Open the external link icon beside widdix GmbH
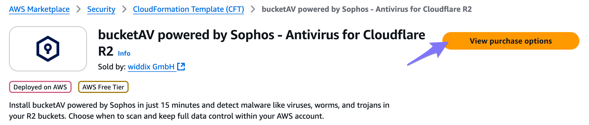This screenshot has height=125, width=589. [181, 67]
